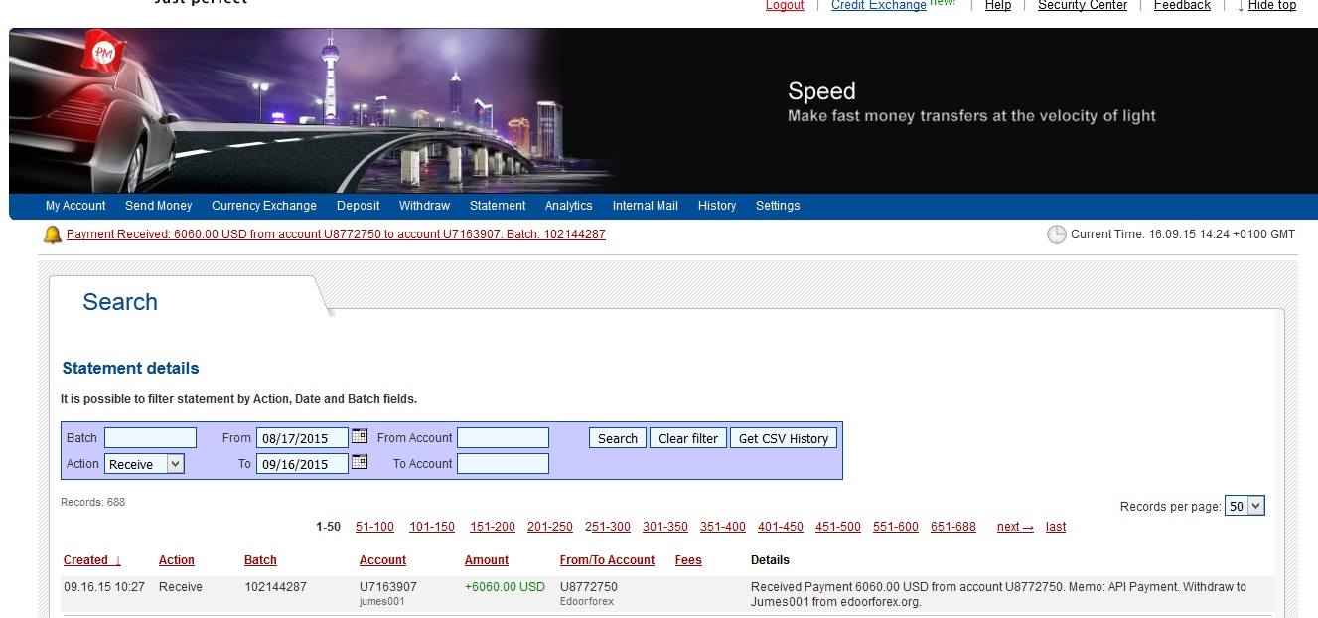
Task: Open Internal Mail
Action: pos(645,206)
